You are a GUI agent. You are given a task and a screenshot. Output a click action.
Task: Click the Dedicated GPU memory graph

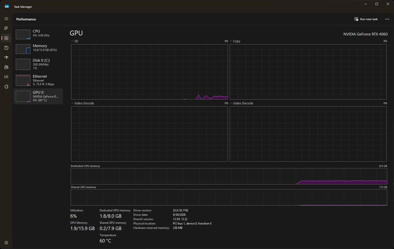(x=229, y=176)
